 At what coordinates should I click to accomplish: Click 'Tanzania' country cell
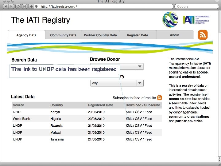[57, 139]
